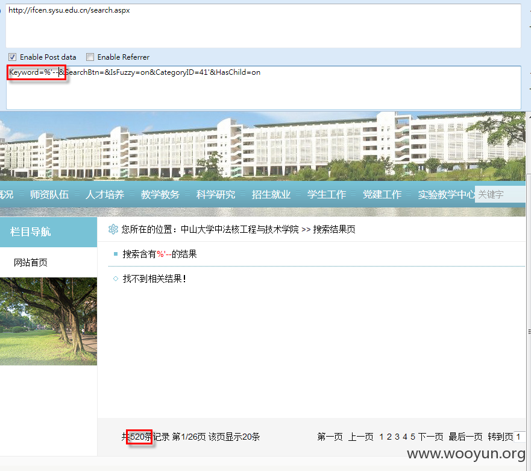Click the 转到页 page number field
This screenshot has height=471, width=531.
pos(520,437)
